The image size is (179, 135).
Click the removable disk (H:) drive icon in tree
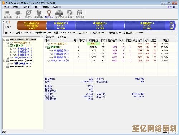tap(11, 64)
